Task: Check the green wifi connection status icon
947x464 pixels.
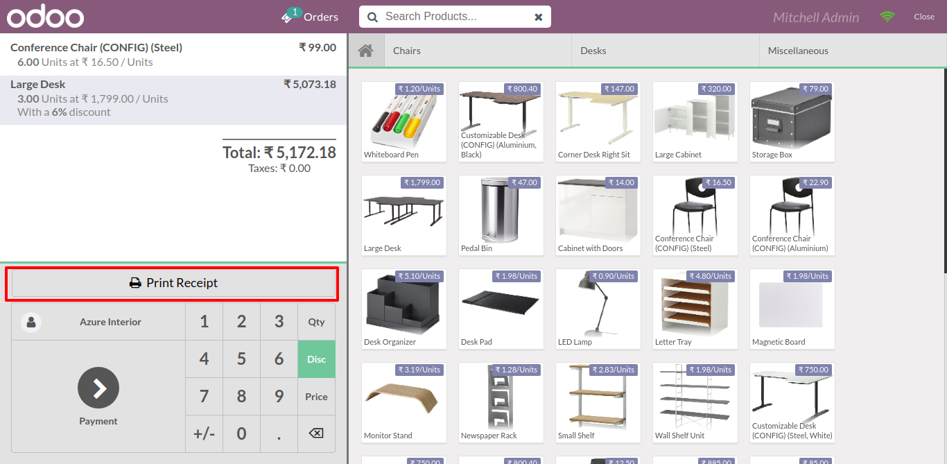Action: pyautogui.click(x=887, y=17)
